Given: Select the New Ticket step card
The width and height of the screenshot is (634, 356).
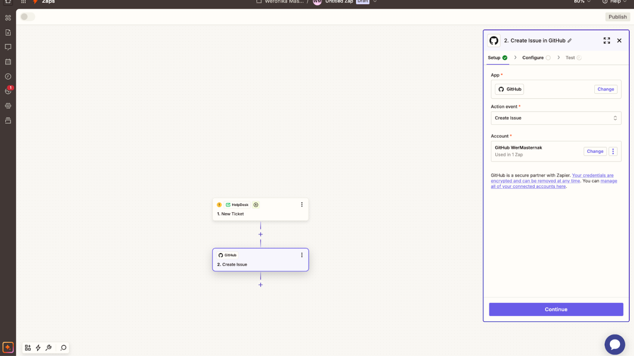Looking at the screenshot, I should click(261, 209).
